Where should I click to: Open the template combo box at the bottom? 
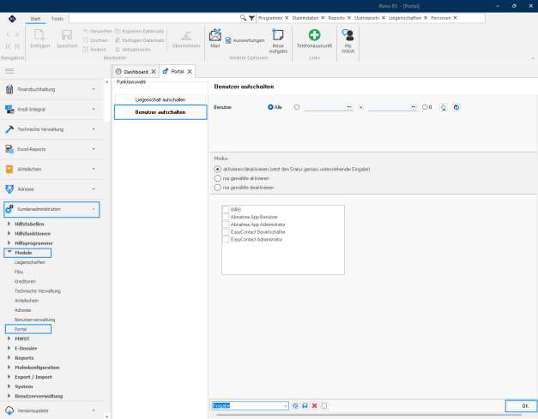tap(285, 406)
